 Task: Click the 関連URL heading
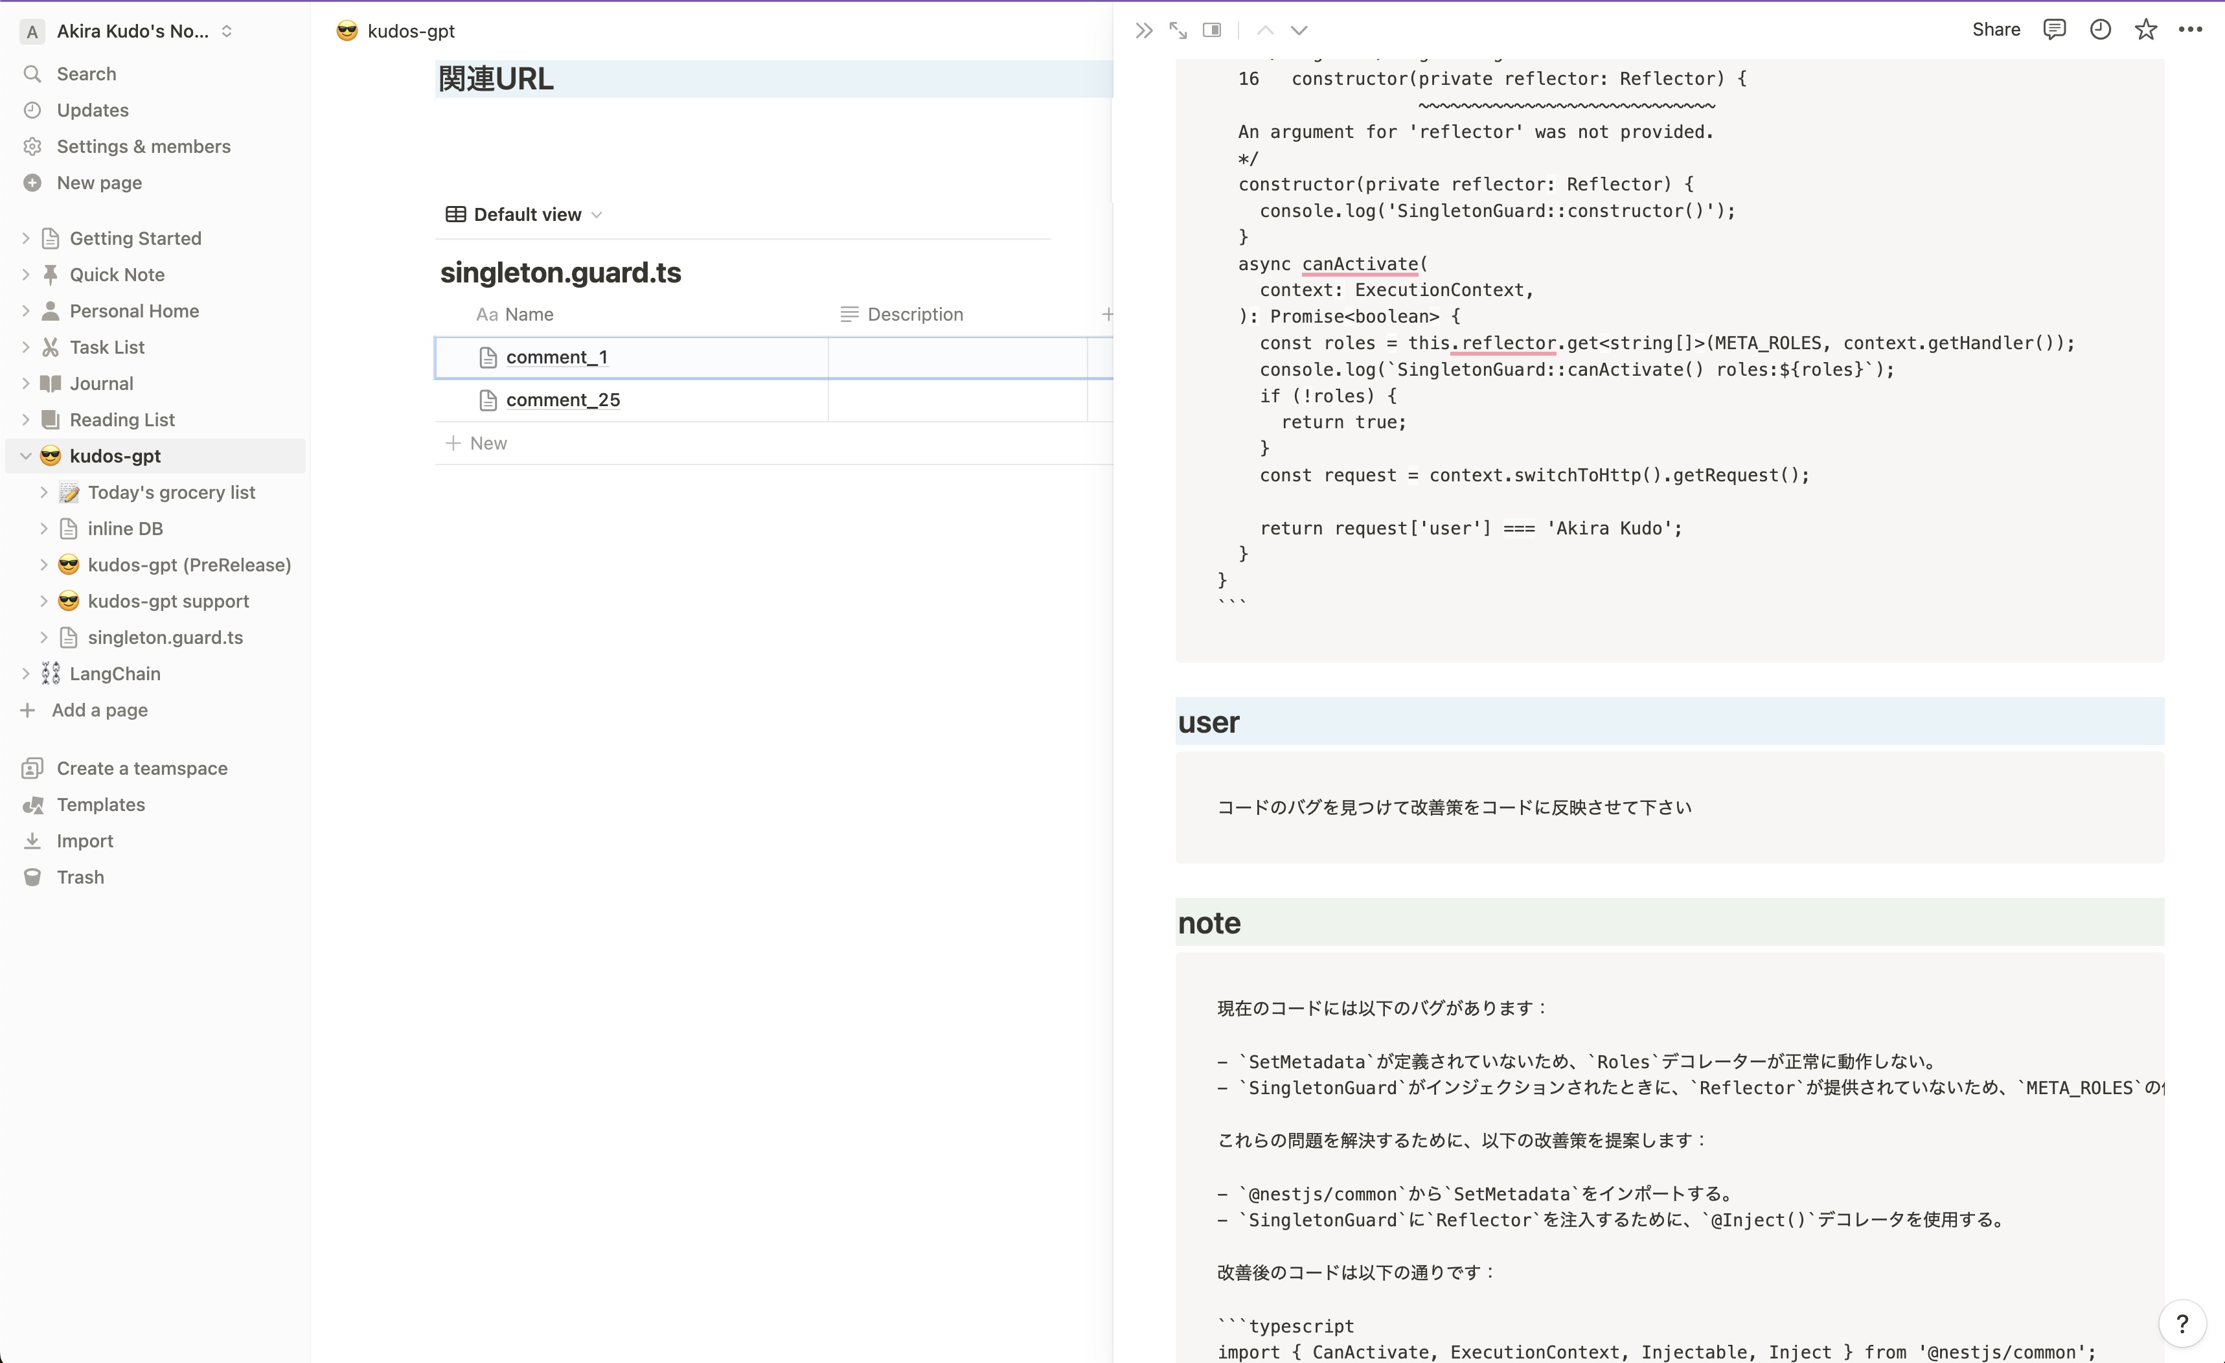[496, 80]
